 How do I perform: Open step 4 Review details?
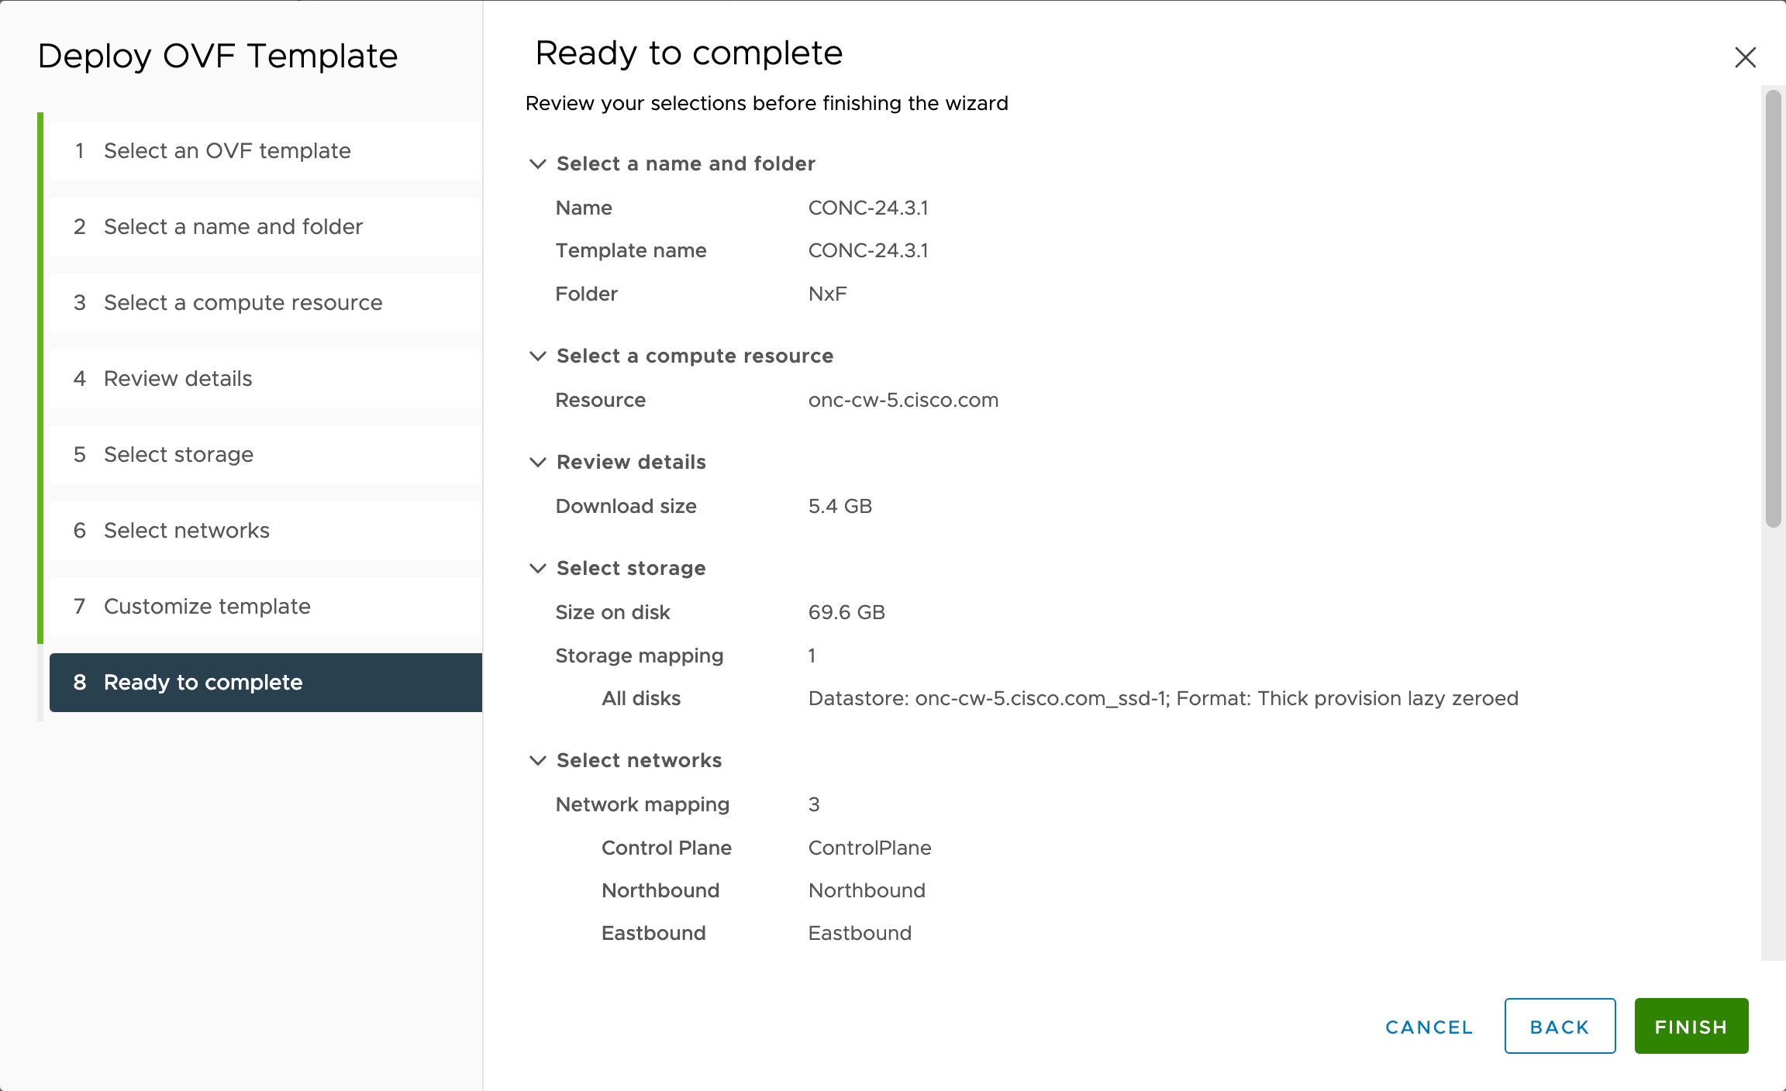click(266, 378)
